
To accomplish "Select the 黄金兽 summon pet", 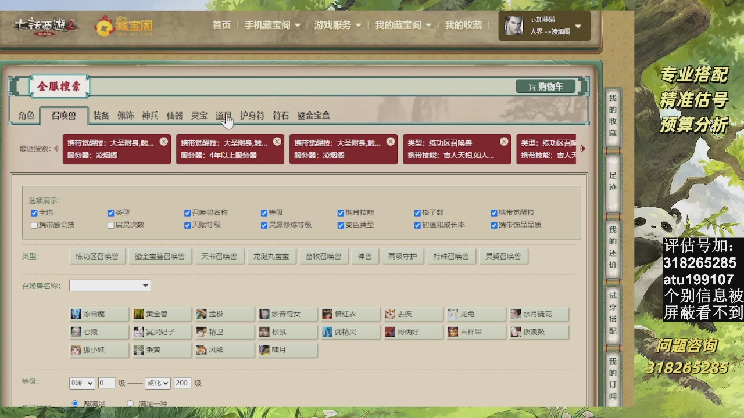I will click(x=162, y=314).
